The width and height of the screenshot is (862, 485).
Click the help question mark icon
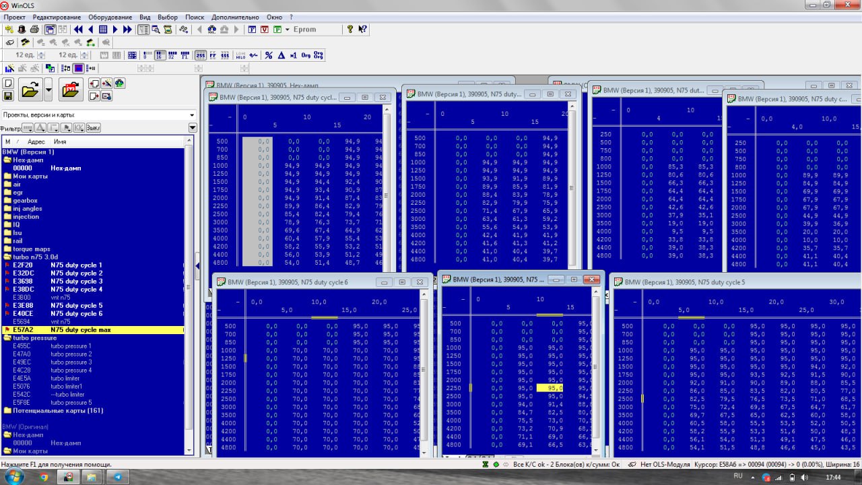[350, 30]
